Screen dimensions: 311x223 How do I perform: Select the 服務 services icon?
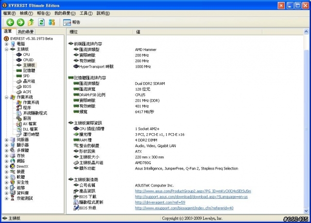(19, 119)
